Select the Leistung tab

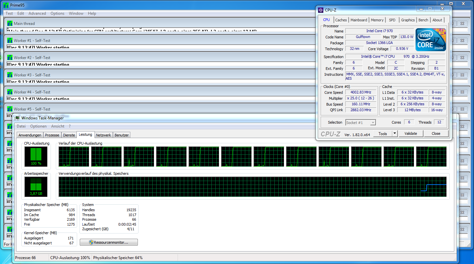pyautogui.click(x=85, y=134)
